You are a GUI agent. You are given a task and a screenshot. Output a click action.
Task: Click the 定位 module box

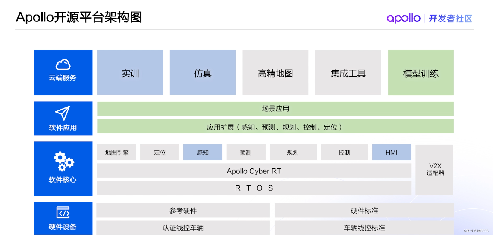160,153
